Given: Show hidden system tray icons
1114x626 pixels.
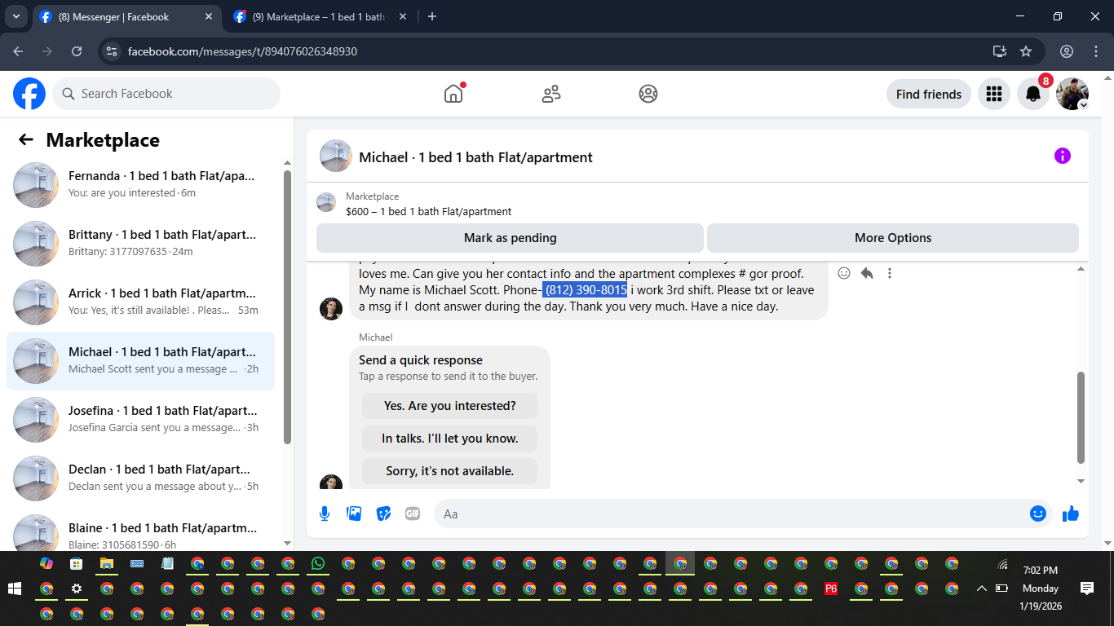Looking at the screenshot, I should pyautogui.click(x=981, y=589).
